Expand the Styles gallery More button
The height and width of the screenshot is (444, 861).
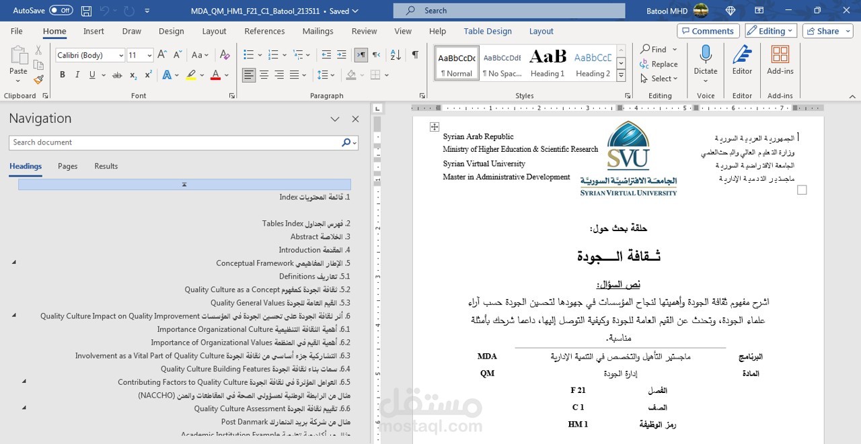[x=622, y=76]
